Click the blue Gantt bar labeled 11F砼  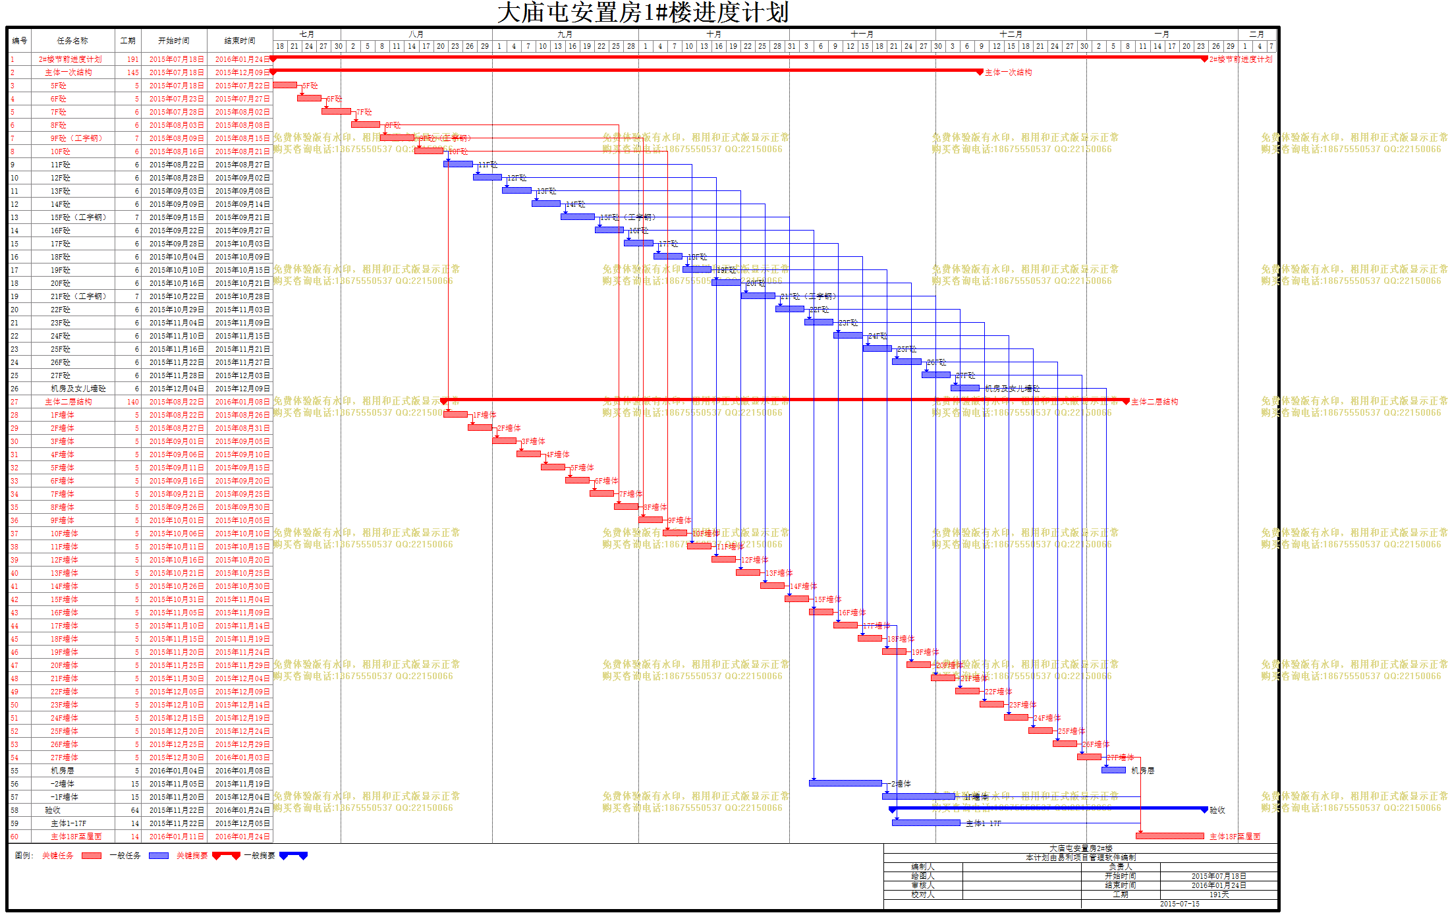click(x=458, y=164)
